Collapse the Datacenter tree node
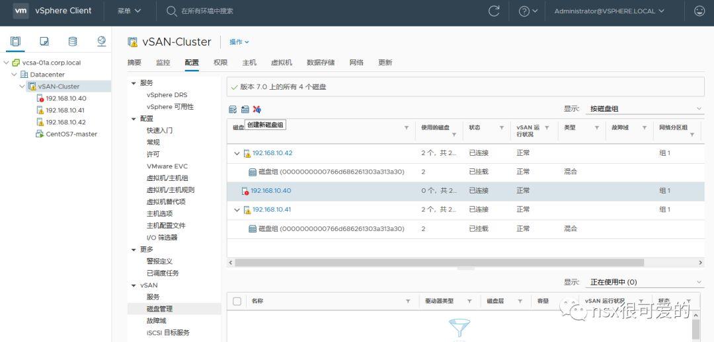Viewport: 714px width, 342px height. pyautogui.click(x=15, y=75)
